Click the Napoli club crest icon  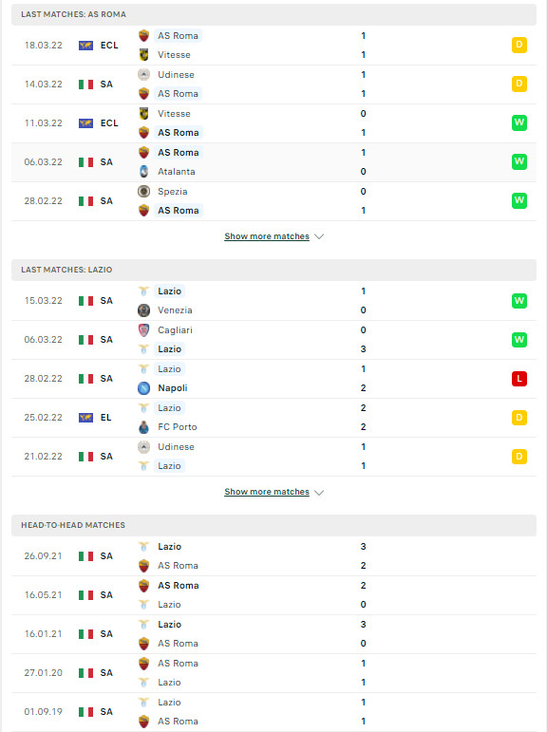coord(144,388)
